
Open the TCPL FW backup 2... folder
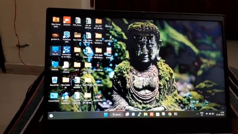(99, 38)
